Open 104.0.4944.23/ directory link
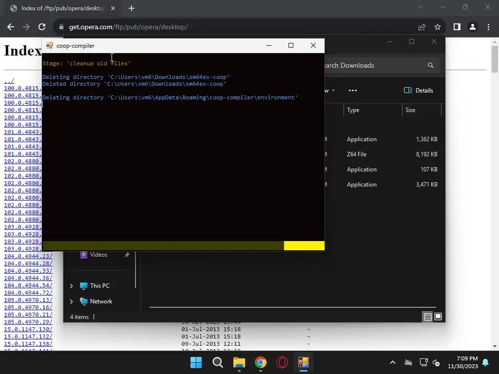 click(x=28, y=256)
